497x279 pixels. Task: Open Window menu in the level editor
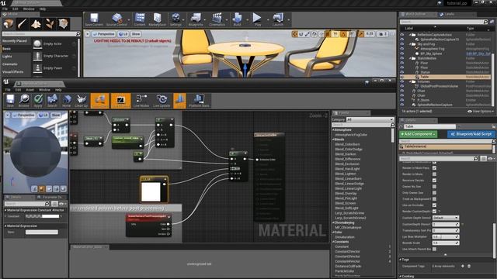tap(29, 9)
